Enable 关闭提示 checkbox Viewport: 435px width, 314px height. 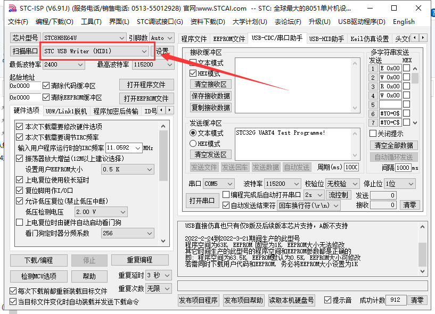[373, 134]
